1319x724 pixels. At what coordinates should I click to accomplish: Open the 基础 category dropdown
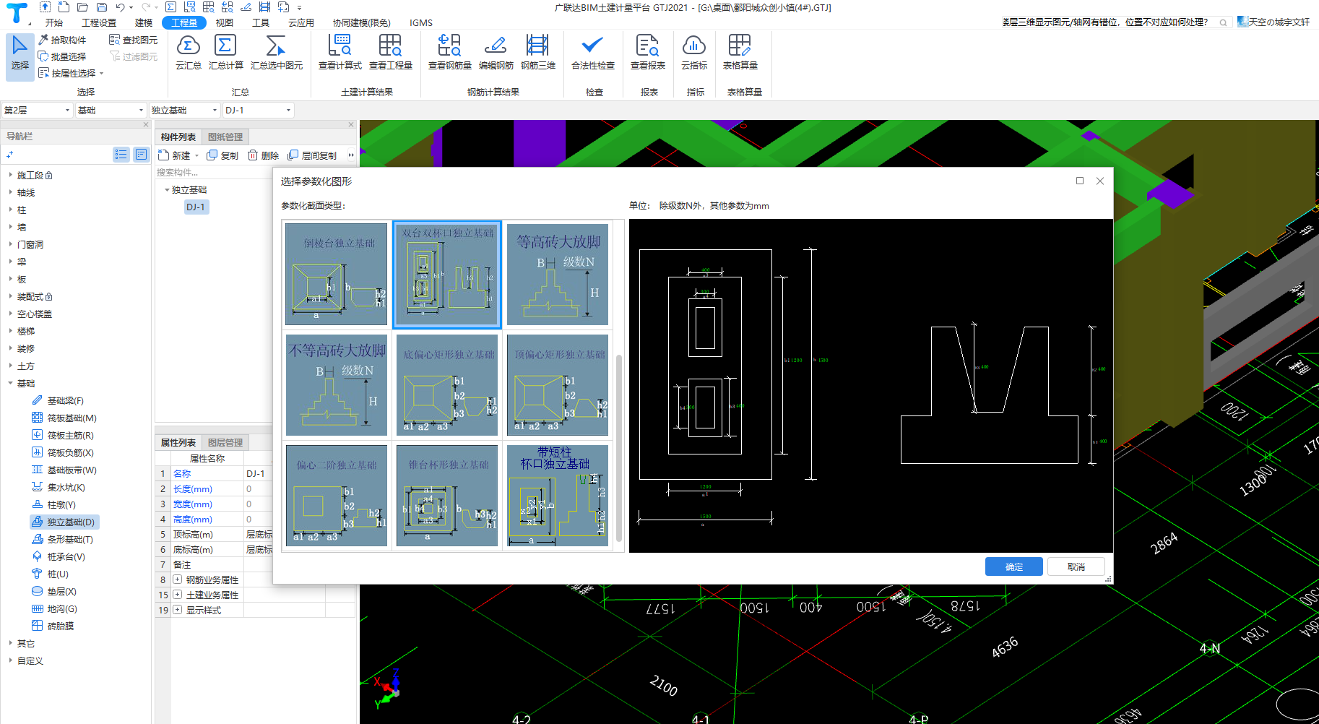tap(111, 110)
